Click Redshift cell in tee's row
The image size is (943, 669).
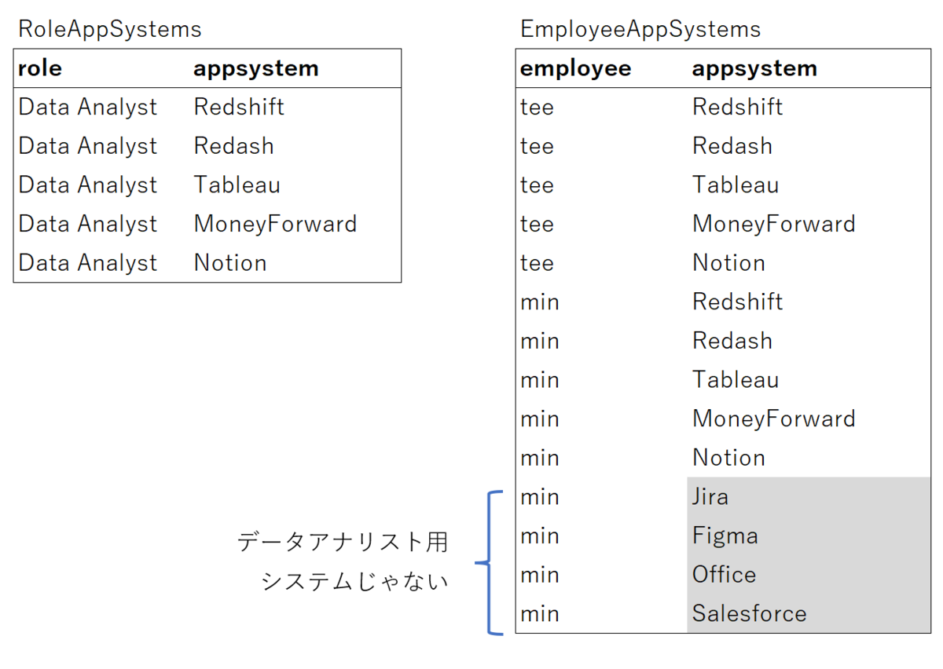pos(737,107)
